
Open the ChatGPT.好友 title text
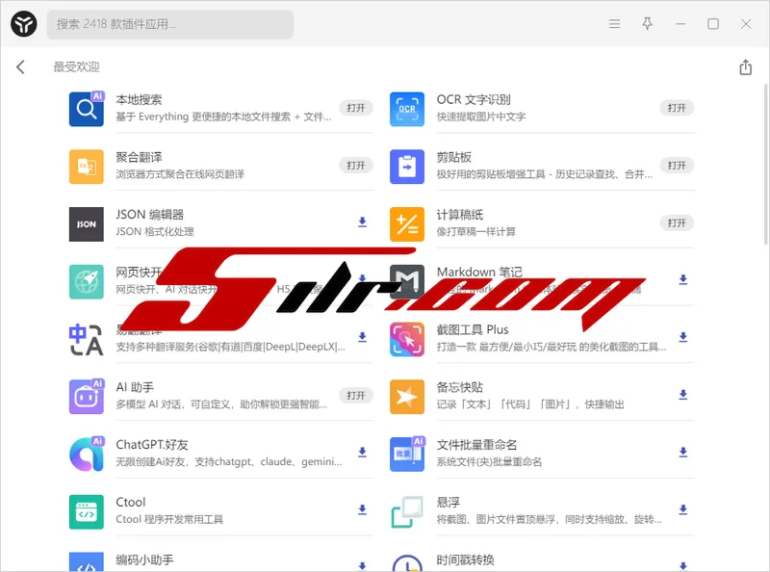152,445
